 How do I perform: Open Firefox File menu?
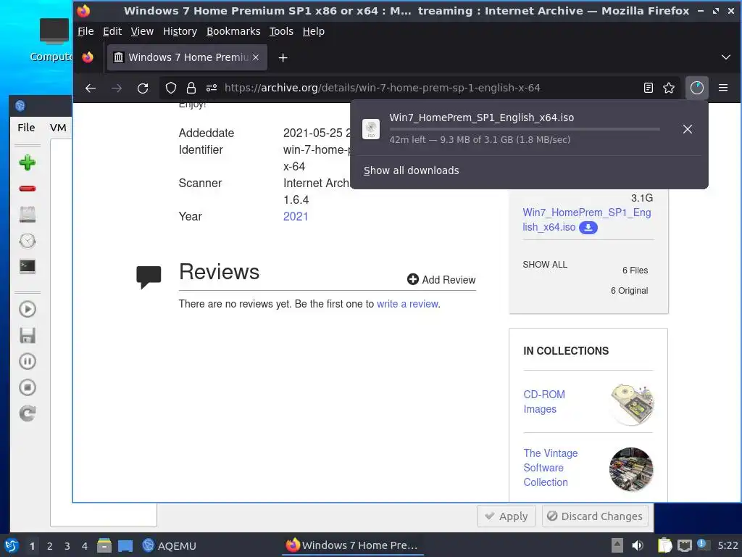coord(86,31)
